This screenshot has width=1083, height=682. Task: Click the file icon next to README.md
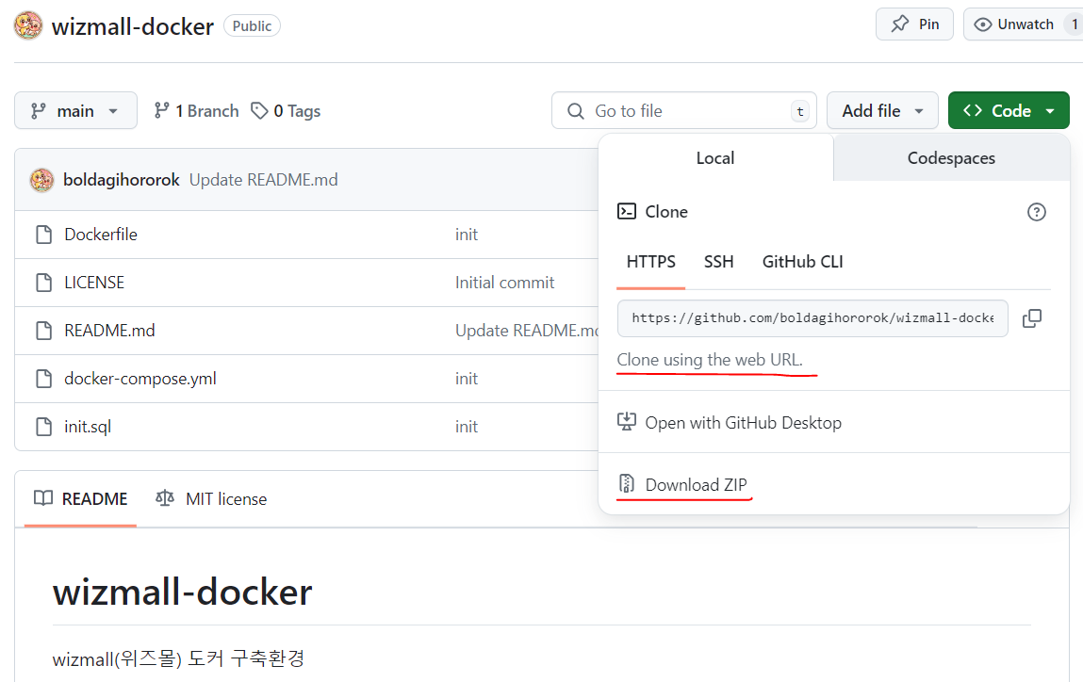(x=43, y=331)
